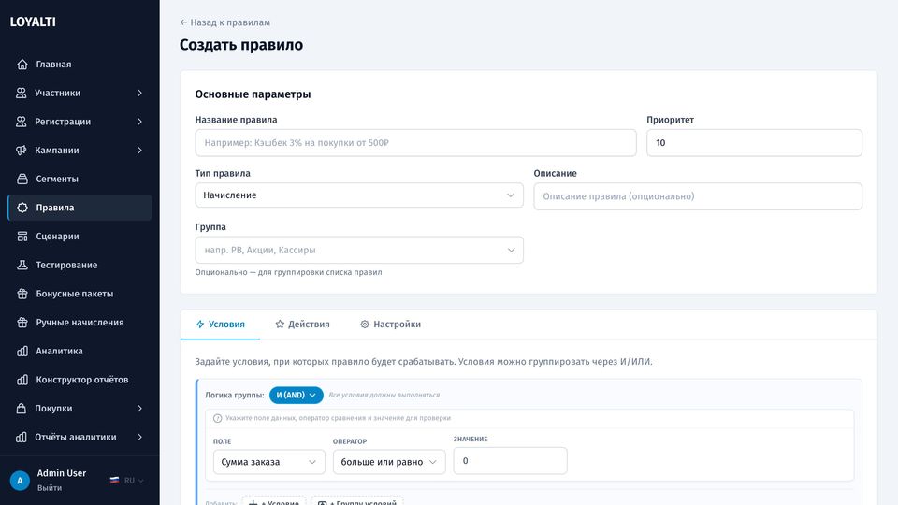Open the Оператор dropdown больше или равно

pos(389,462)
